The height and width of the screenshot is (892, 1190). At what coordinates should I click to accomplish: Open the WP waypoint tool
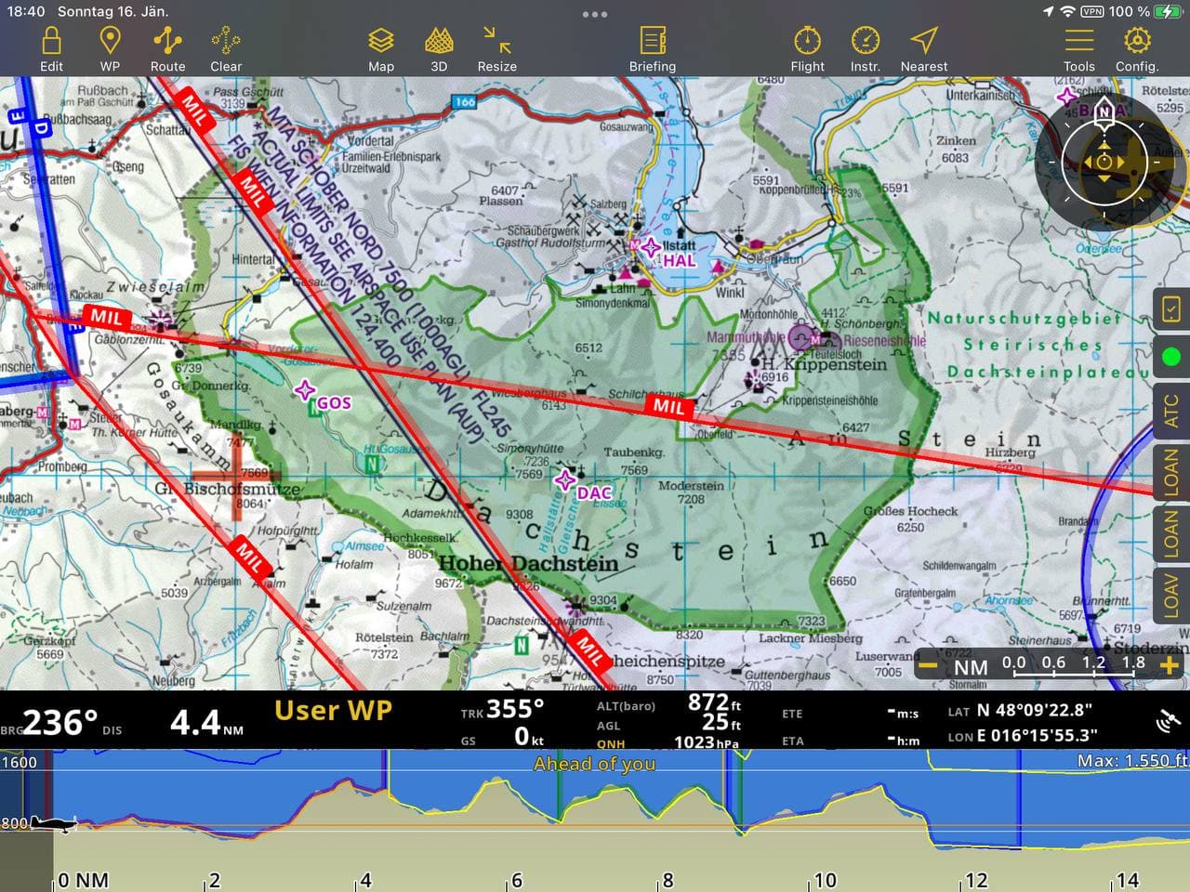110,48
